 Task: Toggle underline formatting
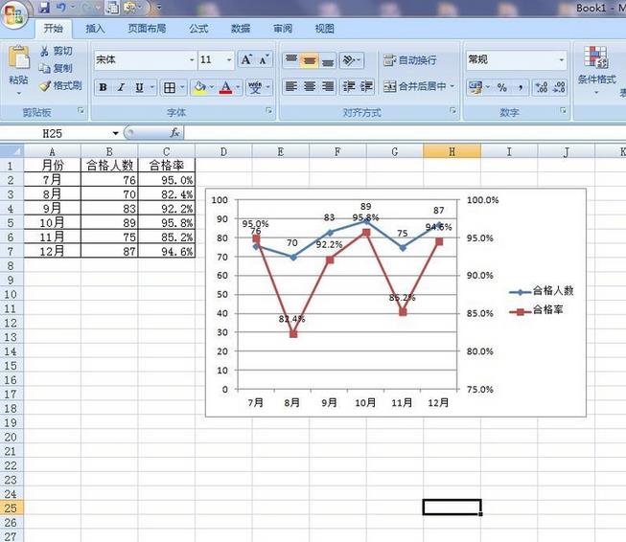pyautogui.click(x=139, y=87)
